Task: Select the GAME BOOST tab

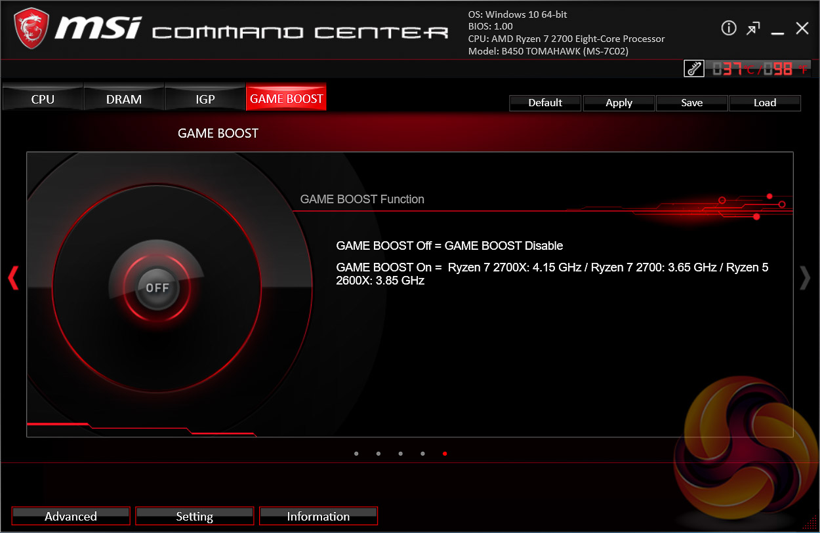Action: pyautogui.click(x=287, y=98)
